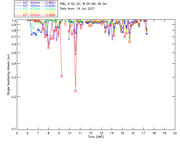
Task: Click the time axis label 10
Action: tap(69, 133)
